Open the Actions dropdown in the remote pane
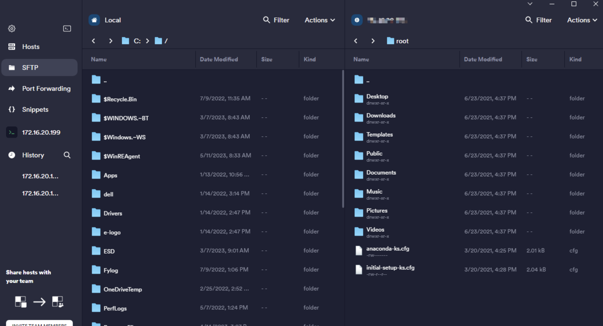Screen dimensions: 603x326 tap(581, 20)
